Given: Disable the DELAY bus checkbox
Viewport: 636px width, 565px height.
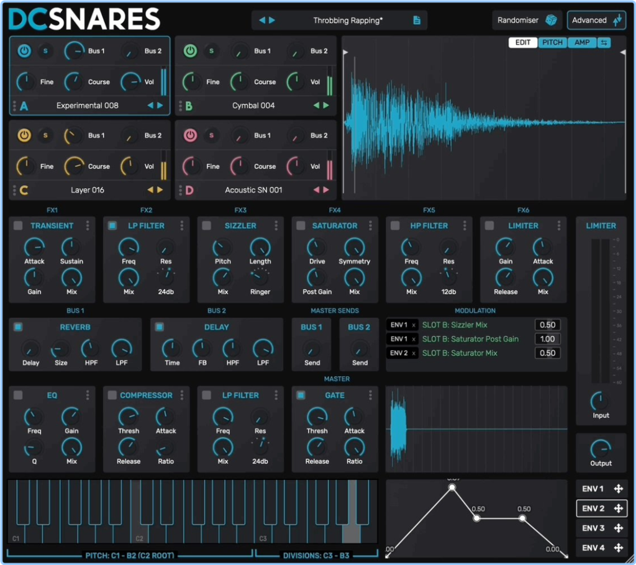Looking at the screenshot, I should (160, 327).
